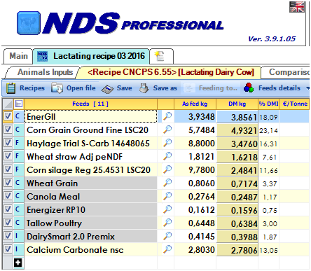Click the type letter I beside DairySmart
This screenshot has width=311, height=271.
tap(17, 236)
